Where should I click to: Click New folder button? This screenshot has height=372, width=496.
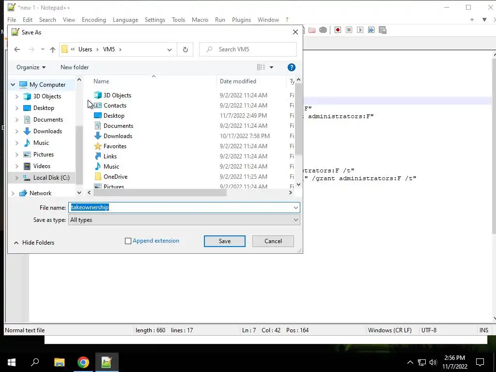coord(75,67)
